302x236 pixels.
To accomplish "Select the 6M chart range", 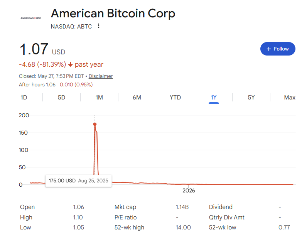I will (x=137, y=98).
